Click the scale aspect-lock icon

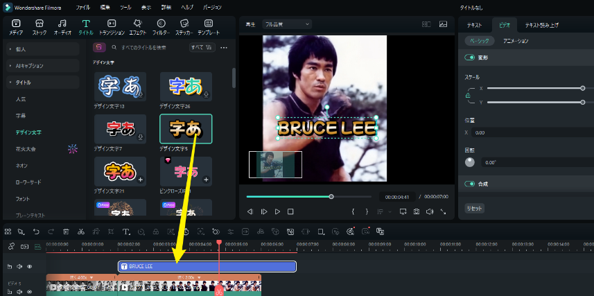469,95
